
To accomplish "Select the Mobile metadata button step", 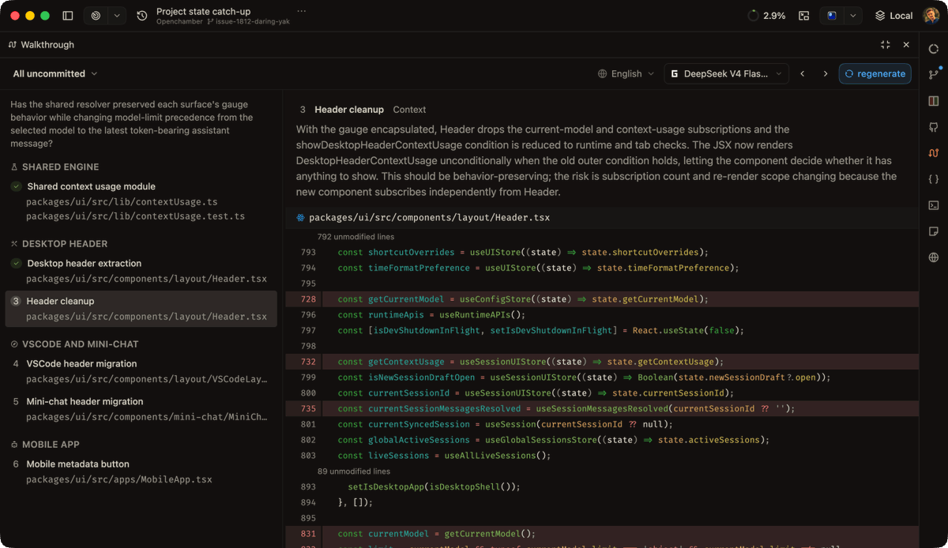I will (77, 464).
